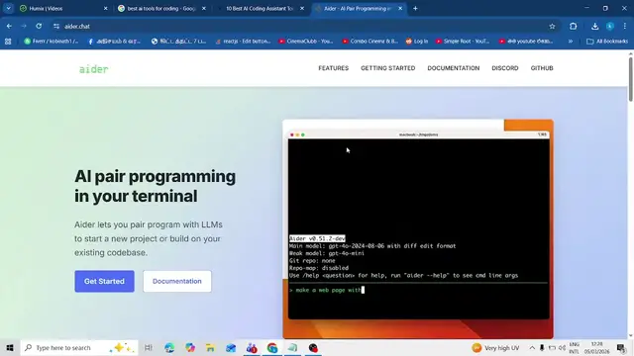Reload the aider.chat page
The height and width of the screenshot is (356, 634).
tap(39, 27)
